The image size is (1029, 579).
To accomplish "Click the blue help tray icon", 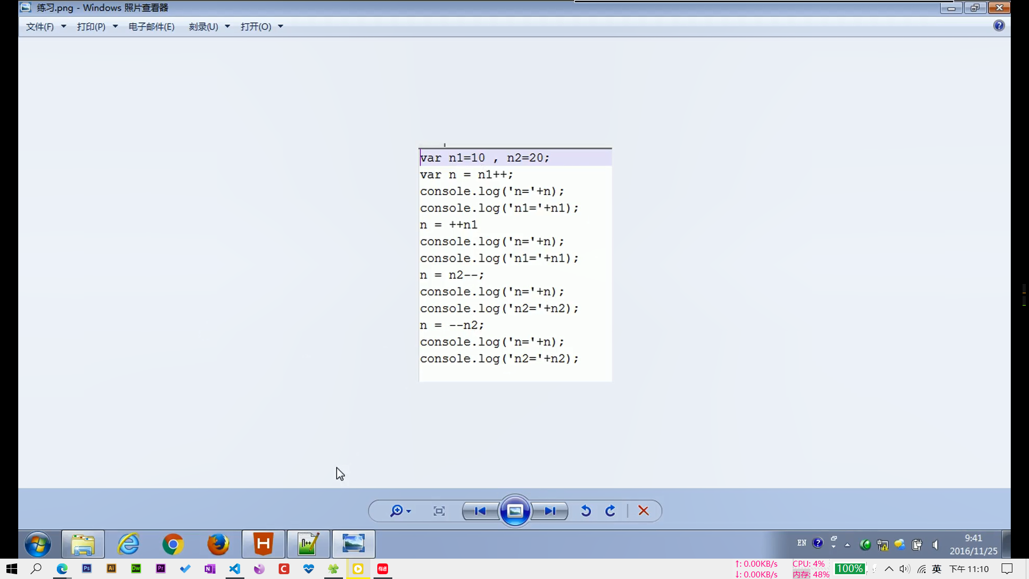I will coord(817,543).
